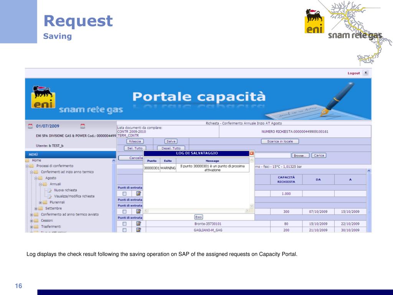Viewport: 393px width, 295px height.
Task: Open the calendar icon left of 01/07/2009
Action: 30,126
